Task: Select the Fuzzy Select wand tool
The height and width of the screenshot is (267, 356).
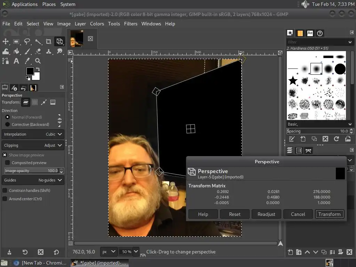Action: [38, 41]
